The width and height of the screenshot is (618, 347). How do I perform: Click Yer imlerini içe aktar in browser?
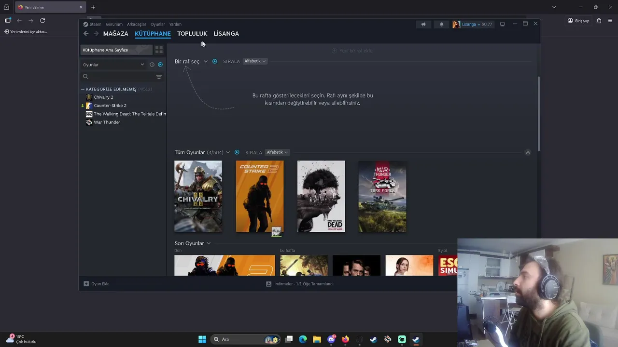26,32
